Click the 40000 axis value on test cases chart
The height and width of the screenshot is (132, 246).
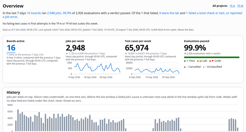[129, 63]
